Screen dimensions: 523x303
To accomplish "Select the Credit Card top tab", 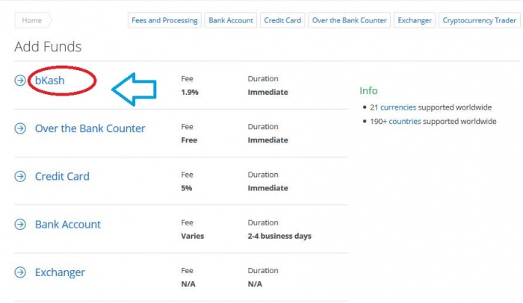I will coord(282,20).
